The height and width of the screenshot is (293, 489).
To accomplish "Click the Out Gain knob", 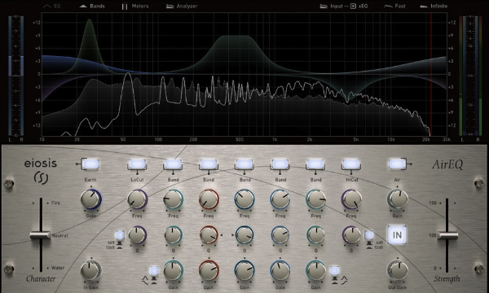I will [398, 270].
